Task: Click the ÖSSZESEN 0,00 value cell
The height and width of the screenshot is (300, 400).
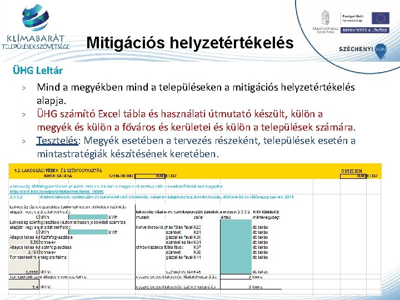Action: tap(353, 176)
